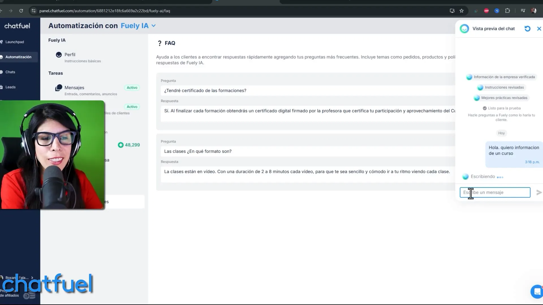The image size is (543, 305).
Task: Click the Listo para la prueba text
Action: [504, 108]
